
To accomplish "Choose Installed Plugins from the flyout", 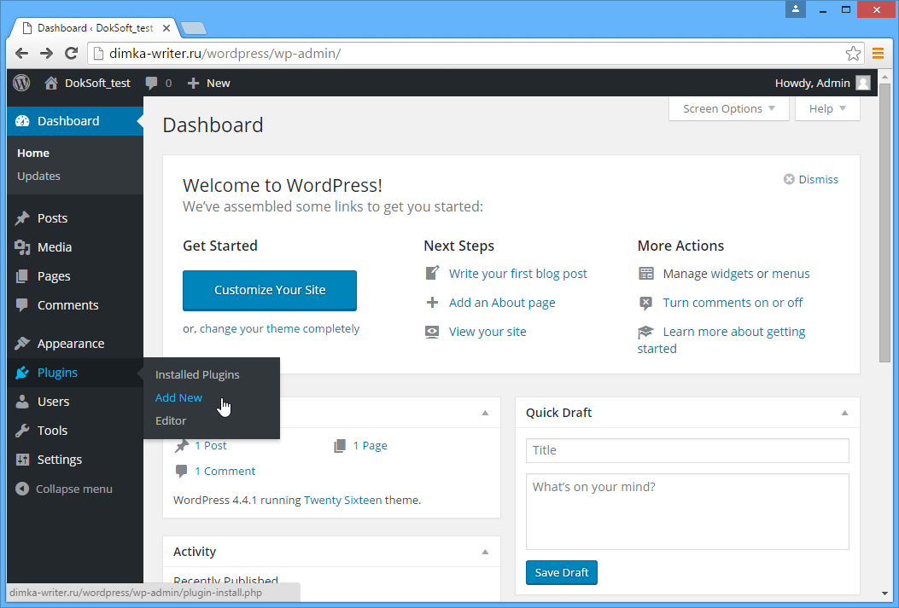I will [197, 374].
